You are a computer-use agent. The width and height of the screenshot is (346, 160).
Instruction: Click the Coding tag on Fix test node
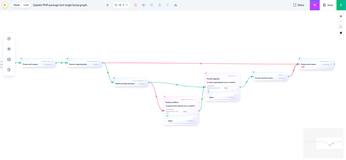pos(281,78)
